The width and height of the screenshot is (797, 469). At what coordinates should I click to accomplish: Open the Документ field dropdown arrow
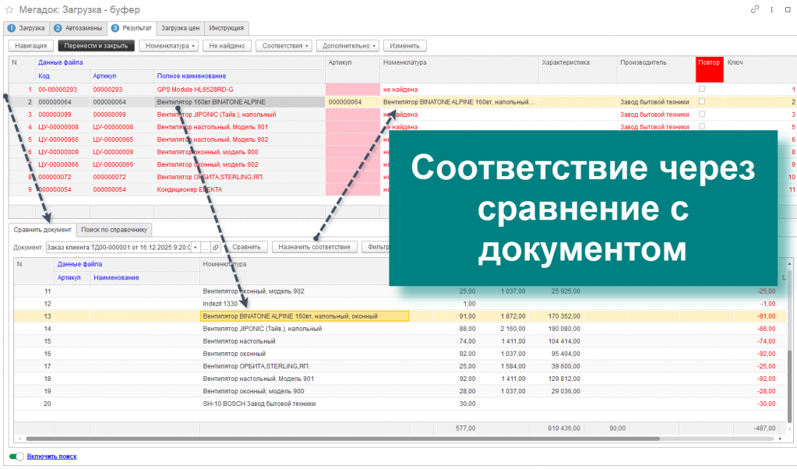(196, 247)
